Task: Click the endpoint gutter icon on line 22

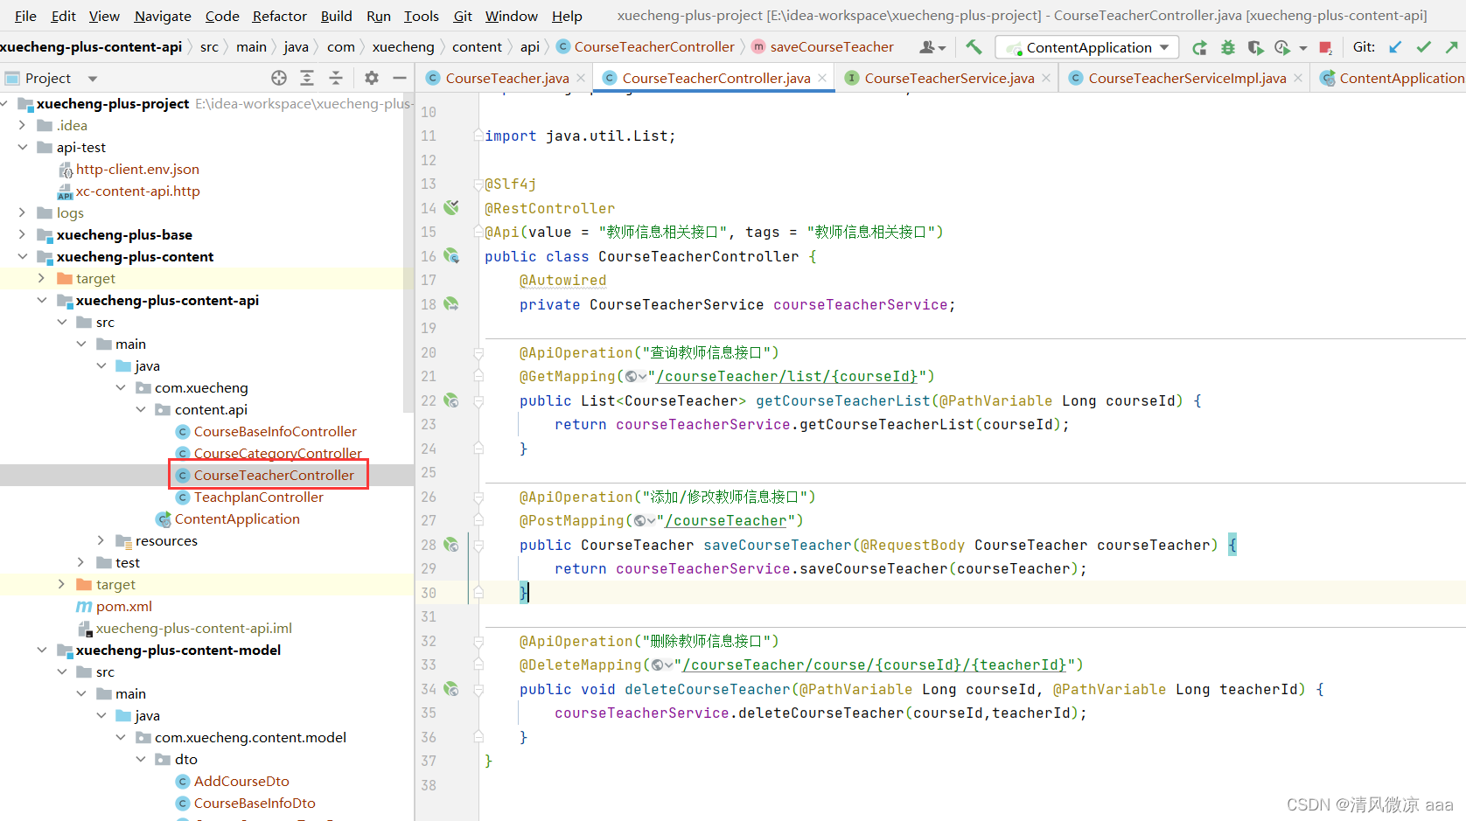Action: [x=451, y=400]
